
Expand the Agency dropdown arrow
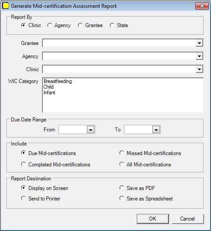[x=199, y=56]
